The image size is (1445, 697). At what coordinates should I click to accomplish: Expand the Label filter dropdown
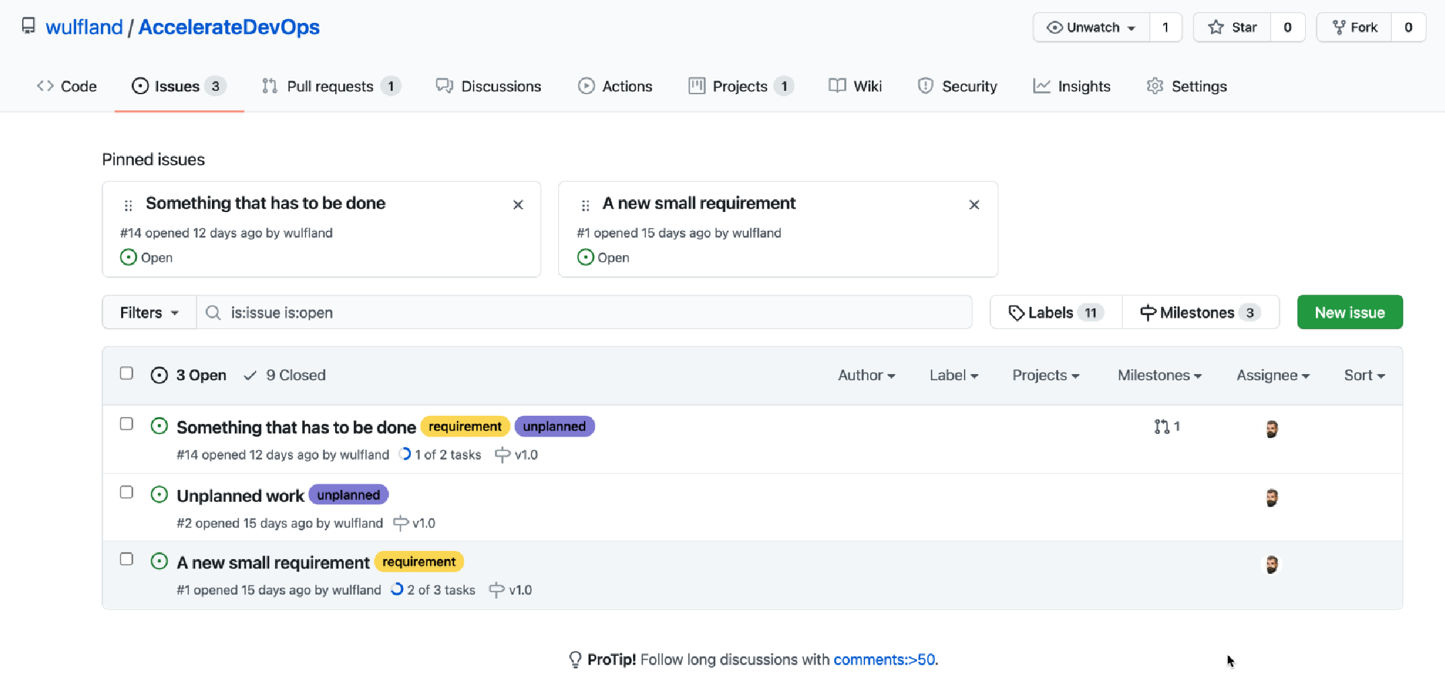[x=954, y=375]
